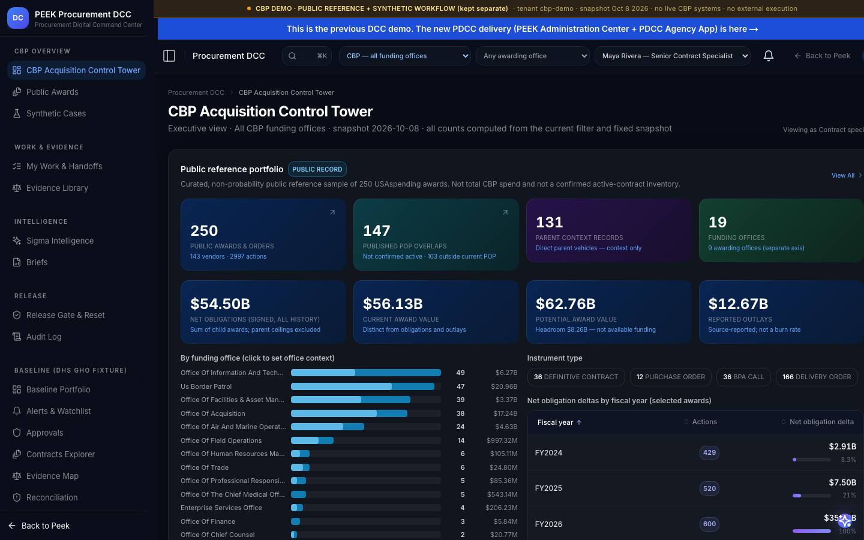
Task: Open the assistant sparkle button
Action: (x=845, y=520)
